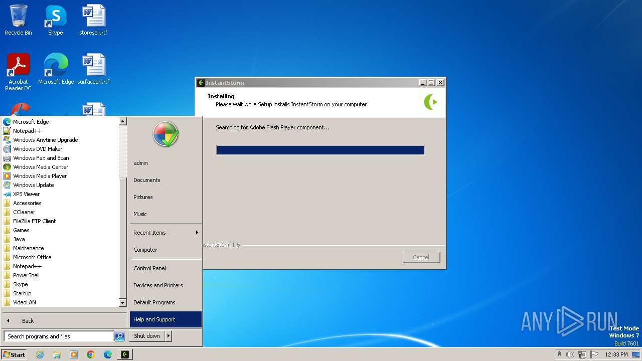The width and height of the screenshot is (642, 361).
Task: Open media player taskbar icon
Action: click(x=74, y=354)
